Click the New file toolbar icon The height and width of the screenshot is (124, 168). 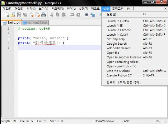click(x=7, y=15)
